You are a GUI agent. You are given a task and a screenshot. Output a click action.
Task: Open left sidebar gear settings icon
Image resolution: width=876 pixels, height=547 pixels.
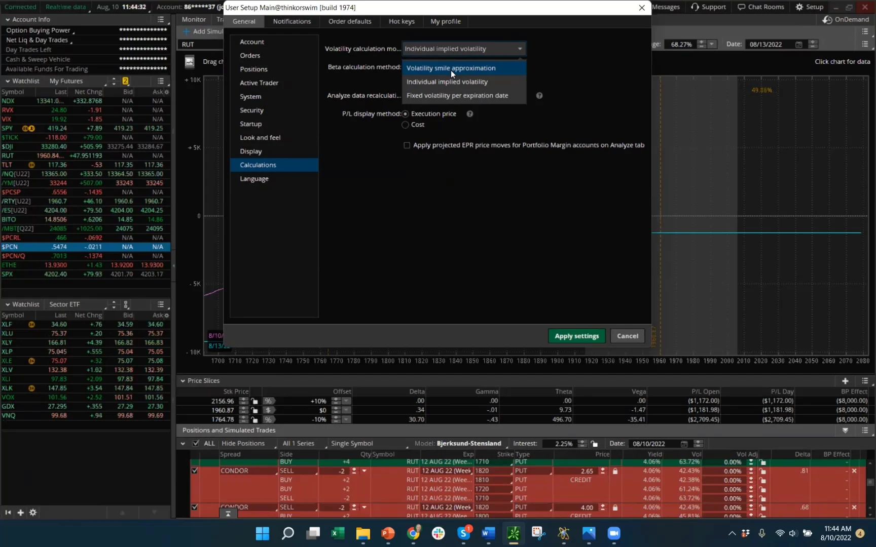(33, 513)
